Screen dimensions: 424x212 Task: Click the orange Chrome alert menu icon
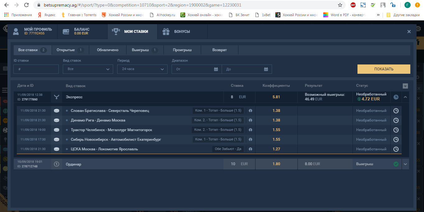point(417,5)
